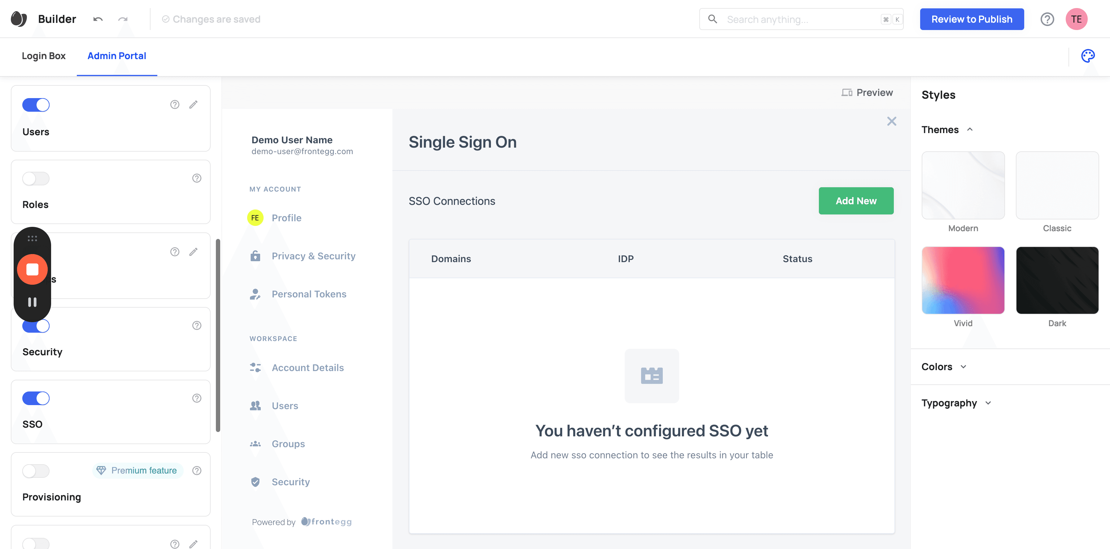Enable the Provisioning toggle

click(x=36, y=471)
